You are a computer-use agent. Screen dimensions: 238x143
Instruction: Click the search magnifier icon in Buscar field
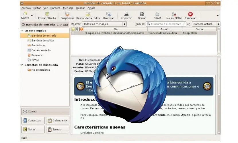pyautogui.click(x=149, y=24)
